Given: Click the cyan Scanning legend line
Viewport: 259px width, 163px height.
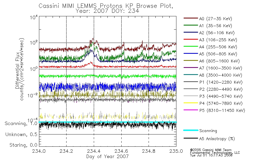Looking at the screenshot, I should [191, 130].
